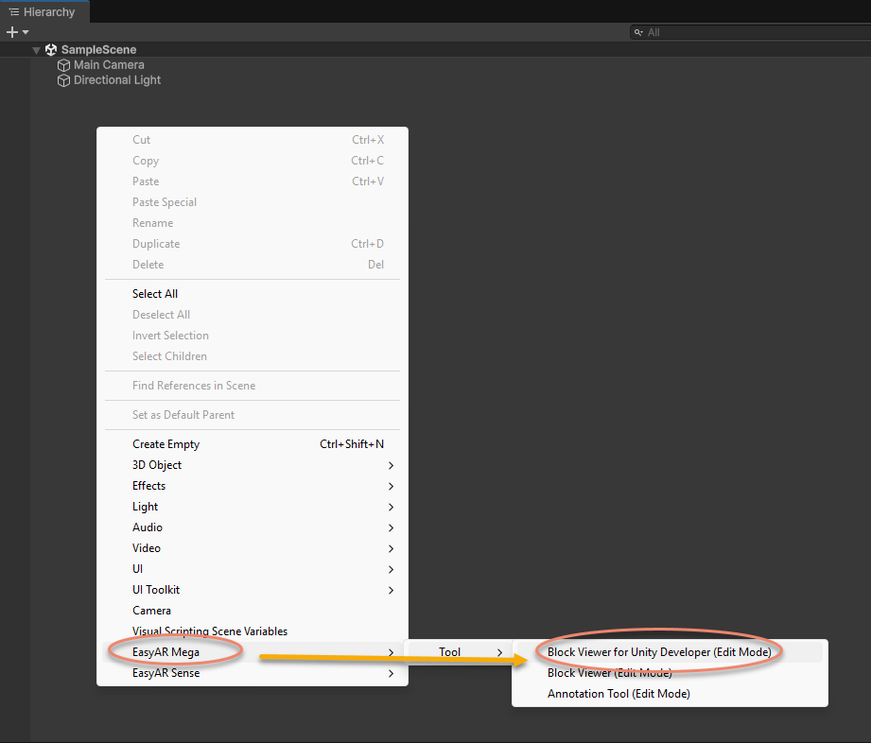Open the EasyAR Sense submenu
This screenshot has width=871, height=743.
pos(167,672)
